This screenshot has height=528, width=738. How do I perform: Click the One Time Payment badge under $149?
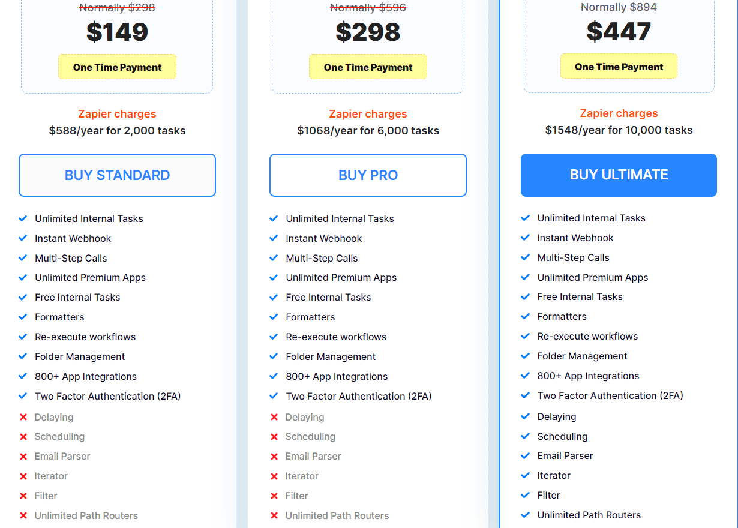coord(117,67)
